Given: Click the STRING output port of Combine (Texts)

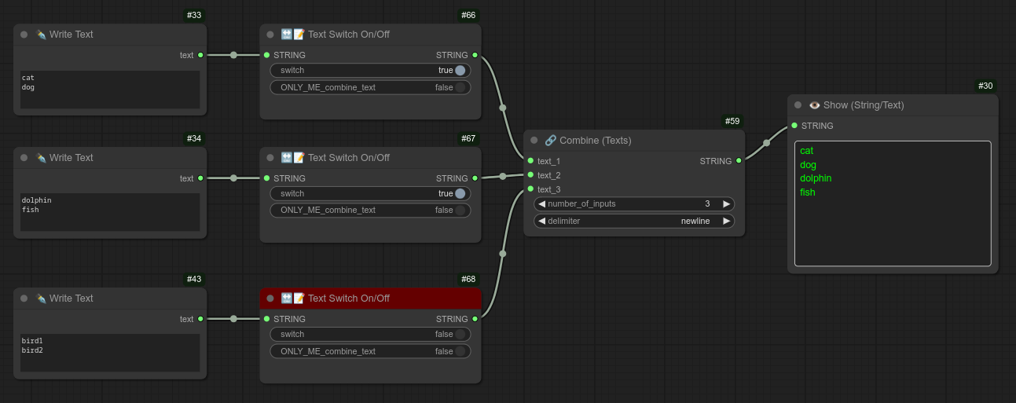Looking at the screenshot, I should pyautogui.click(x=739, y=161).
